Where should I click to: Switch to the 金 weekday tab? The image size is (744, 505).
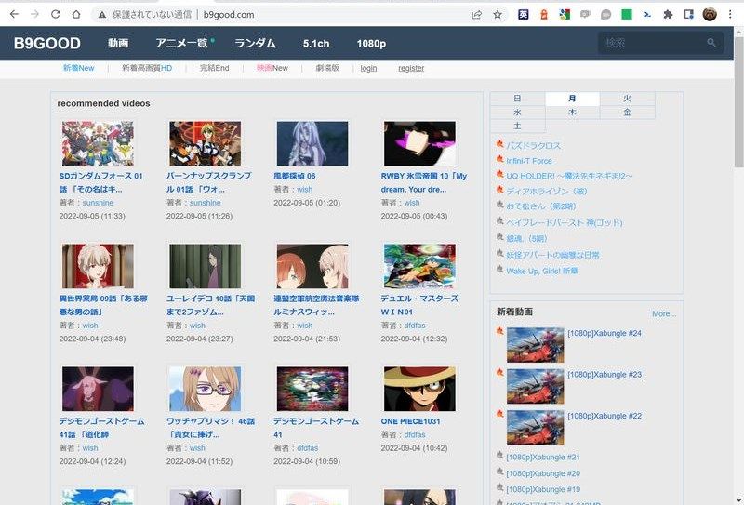pyautogui.click(x=627, y=112)
